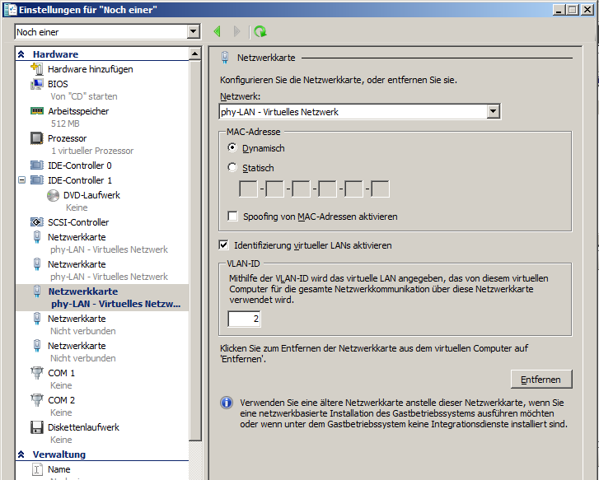The height and width of the screenshot is (480, 599).
Task: Enable 'Spoofing von MAC-Adressen aktivieren' checkbox
Action: pyautogui.click(x=232, y=217)
